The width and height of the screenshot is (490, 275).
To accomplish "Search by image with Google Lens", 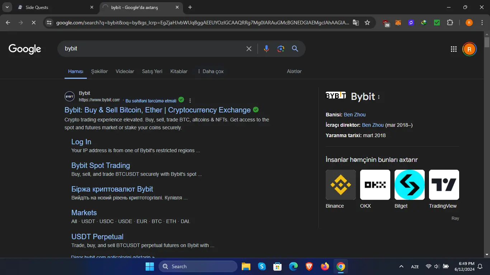I will (x=281, y=49).
